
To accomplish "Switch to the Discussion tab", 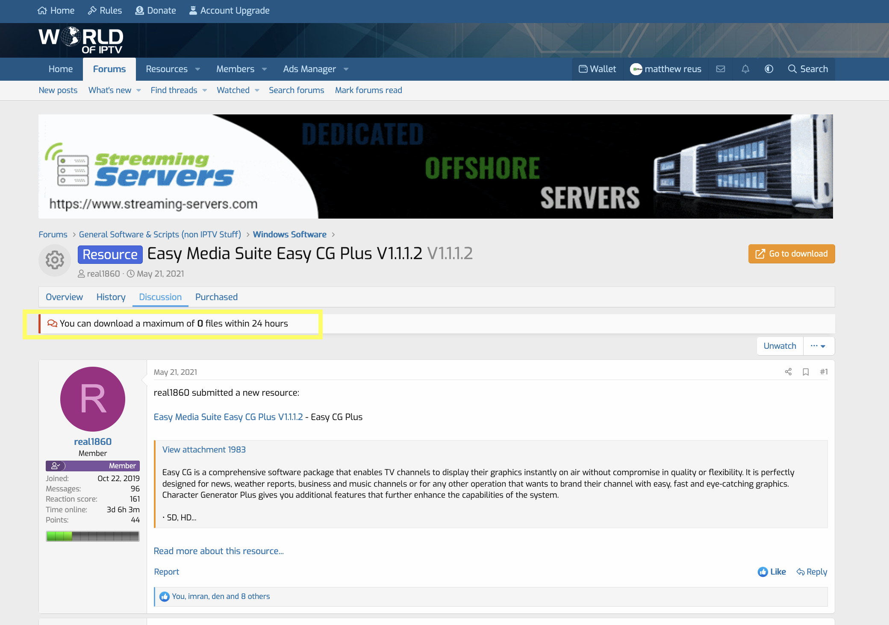I will pyautogui.click(x=160, y=297).
